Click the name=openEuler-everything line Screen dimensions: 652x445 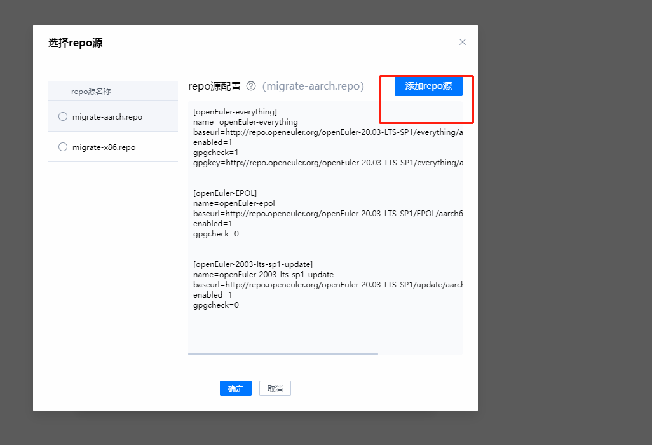245,122
